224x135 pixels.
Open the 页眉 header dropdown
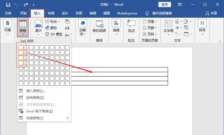pos(149,22)
